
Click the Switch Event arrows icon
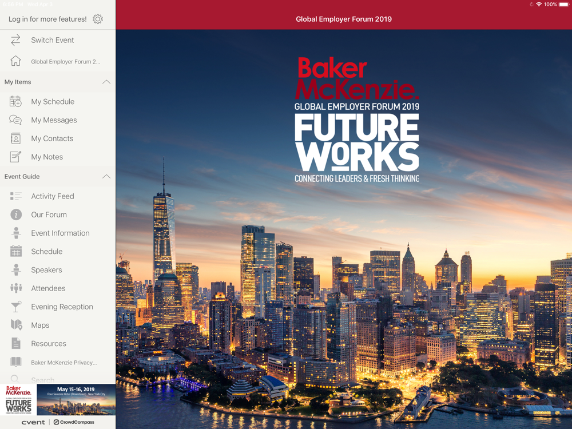pos(15,40)
